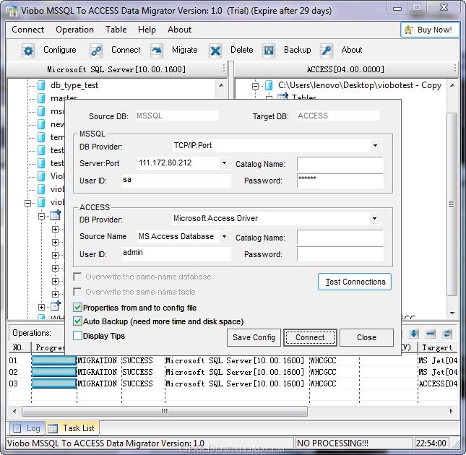Click the shopping cart Buy Now icon
Image resolution: width=466 pixels, height=455 pixels.
tap(409, 30)
